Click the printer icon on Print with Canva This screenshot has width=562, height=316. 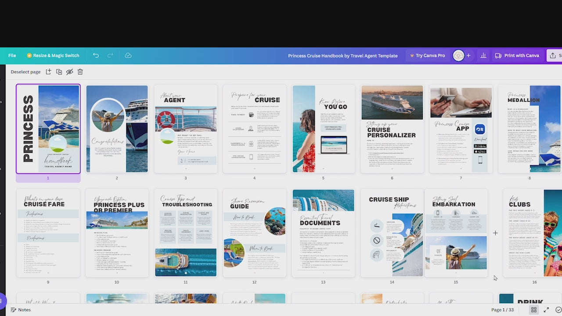coord(498,56)
